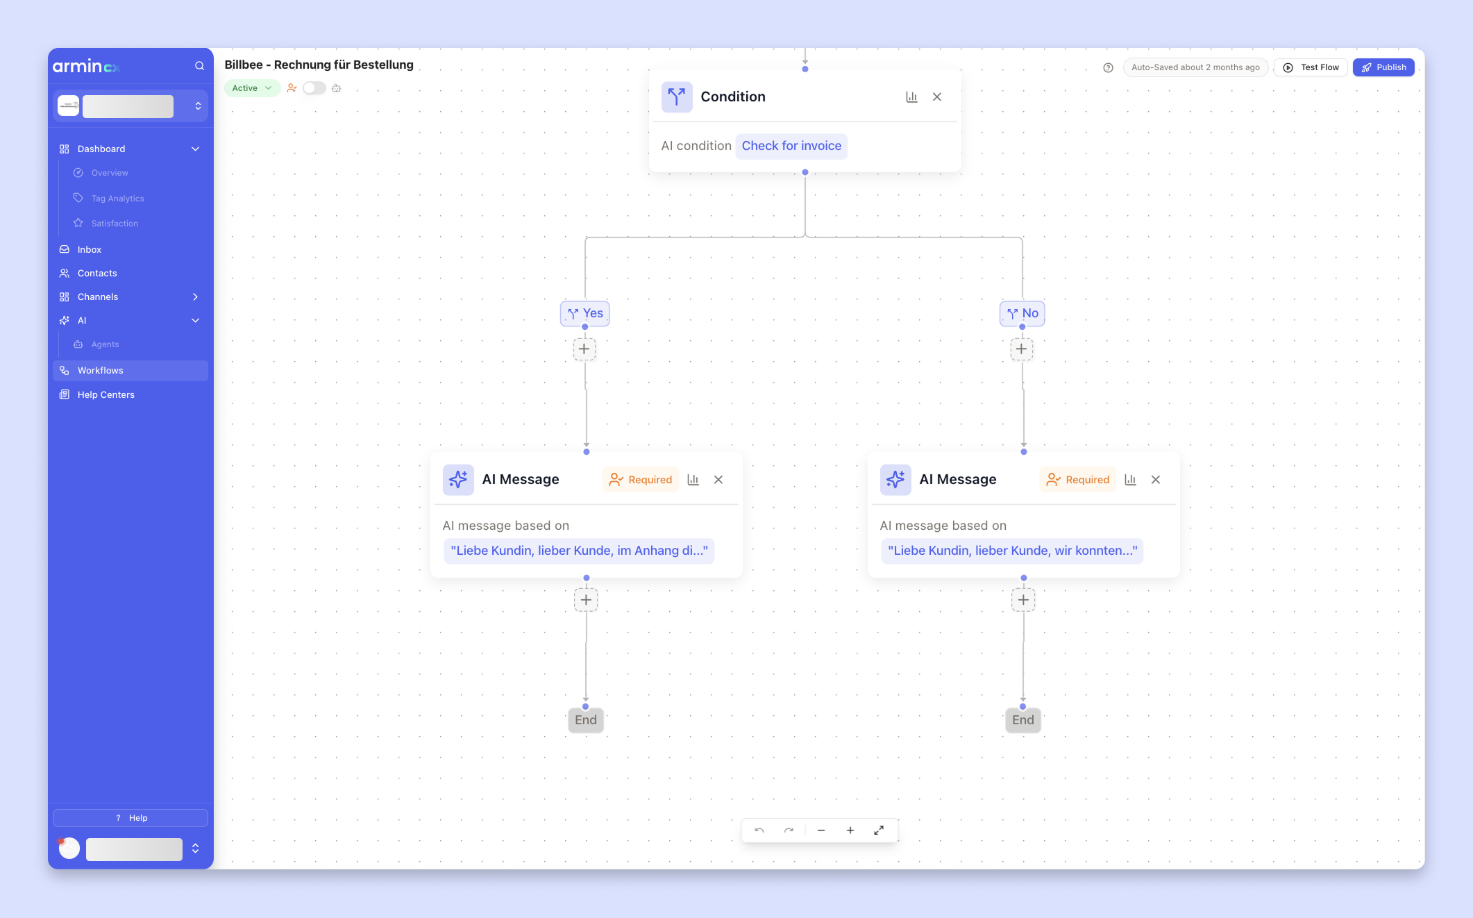Add a step under the Yes branch
This screenshot has height=918, width=1473.
point(584,349)
